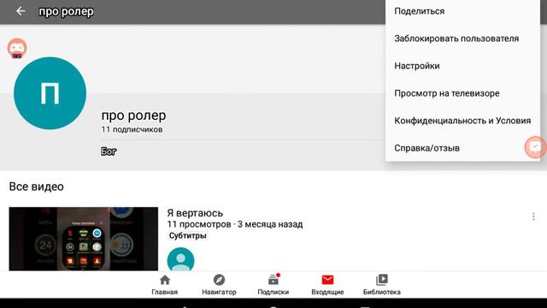This screenshot has width=547, height=308.
Task: Tap the floating feedback bubble icon
Action: pos(536,147)
